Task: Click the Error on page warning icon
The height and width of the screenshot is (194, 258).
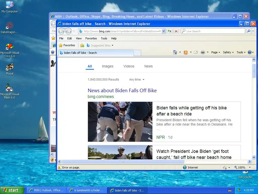Action: [59, 167]
